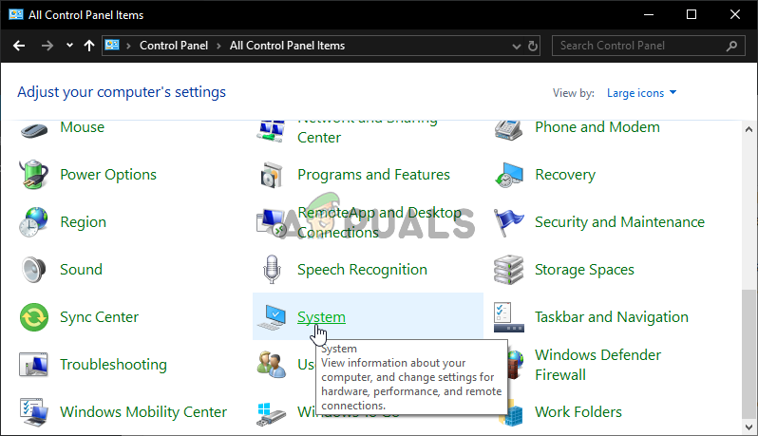The height and width of the screenshot is (436, 758).
Task: Open the Power Options icon
Action: click(x=34, y=175)
